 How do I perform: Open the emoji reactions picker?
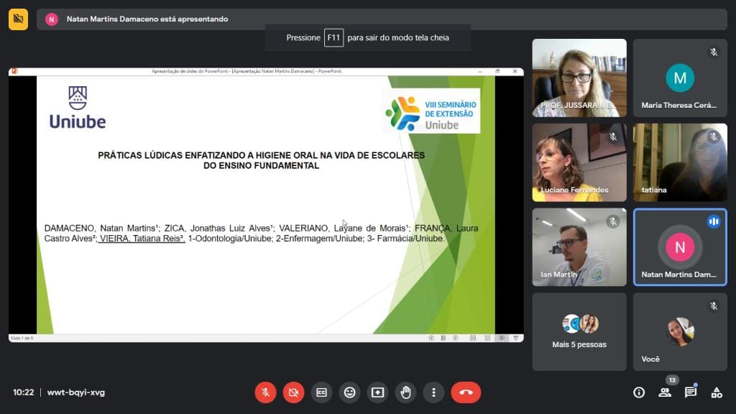(x=350, y=392)
